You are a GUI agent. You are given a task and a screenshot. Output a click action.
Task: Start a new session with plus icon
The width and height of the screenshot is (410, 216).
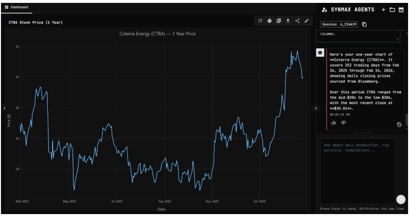[383, 10]
